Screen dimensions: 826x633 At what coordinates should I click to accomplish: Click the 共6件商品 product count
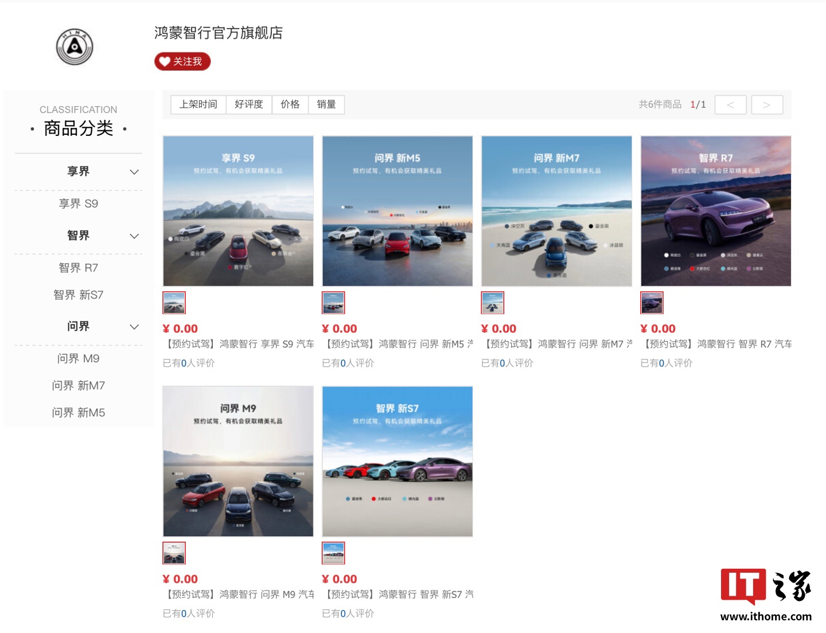point(660,104)
